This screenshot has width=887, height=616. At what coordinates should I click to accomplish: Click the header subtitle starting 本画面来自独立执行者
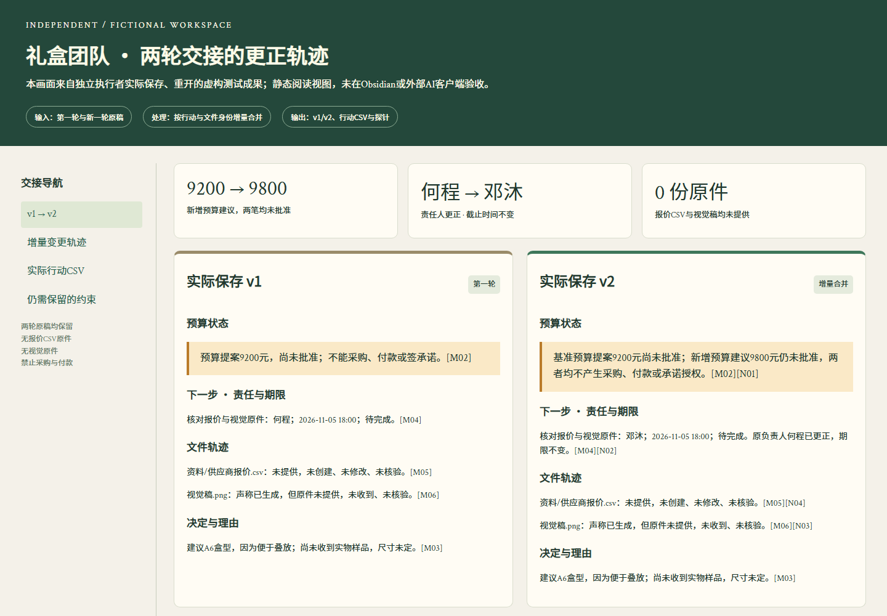pyautogui.click(x=260, y=84)
